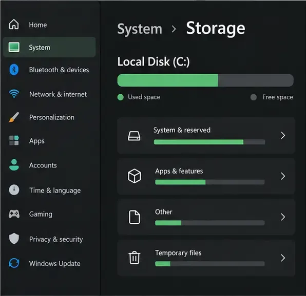Click the System monitor icon in sidebar

click(14, 47)
